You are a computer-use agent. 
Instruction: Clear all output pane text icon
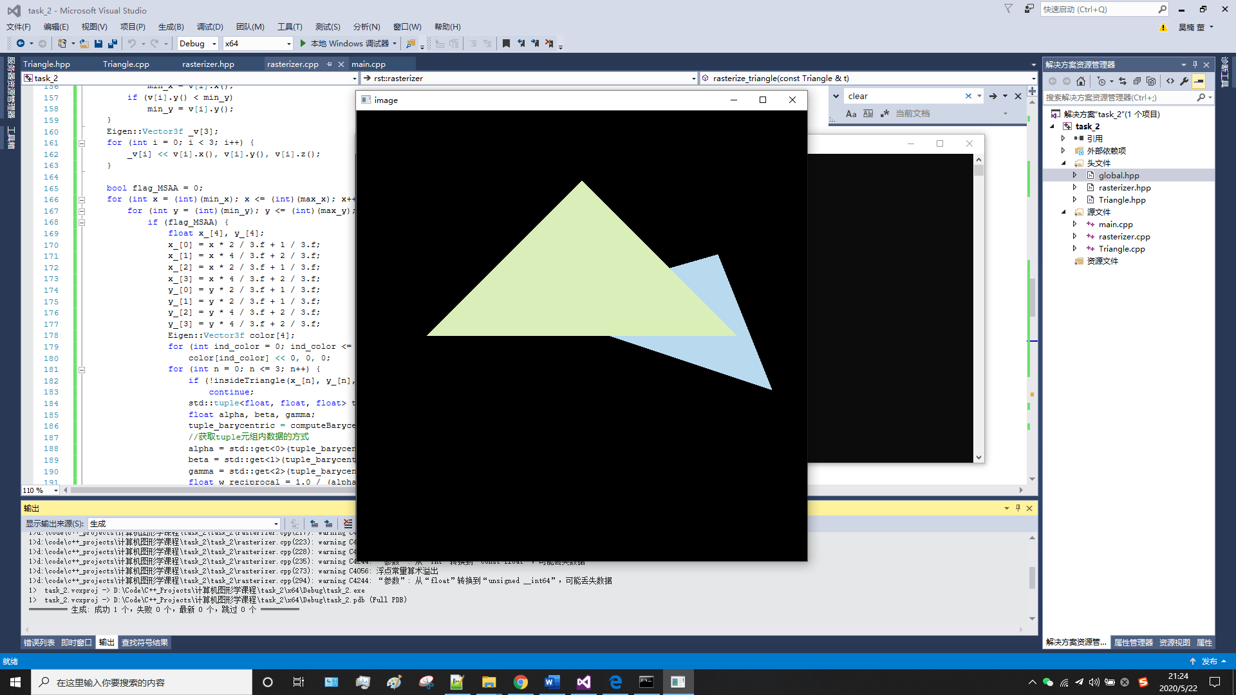coord(348,524)
